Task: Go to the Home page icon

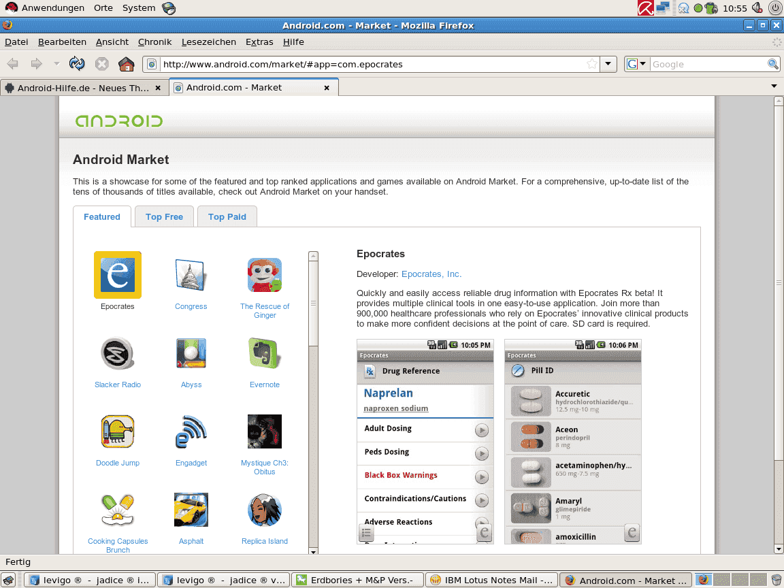Action: point(127,64)
